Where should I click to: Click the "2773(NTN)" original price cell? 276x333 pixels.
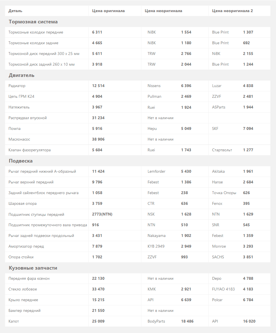pyautogui.click(x=102, y=214)
